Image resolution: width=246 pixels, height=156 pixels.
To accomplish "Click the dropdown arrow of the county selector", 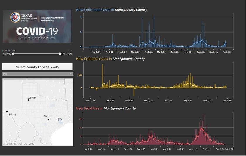I will (x=71, y=74).
